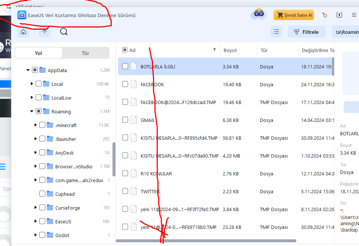The height and width of the screenshot is (246, 359).
Task: Click the file icon of GMAİL
Action: click(x=134, y=120)
